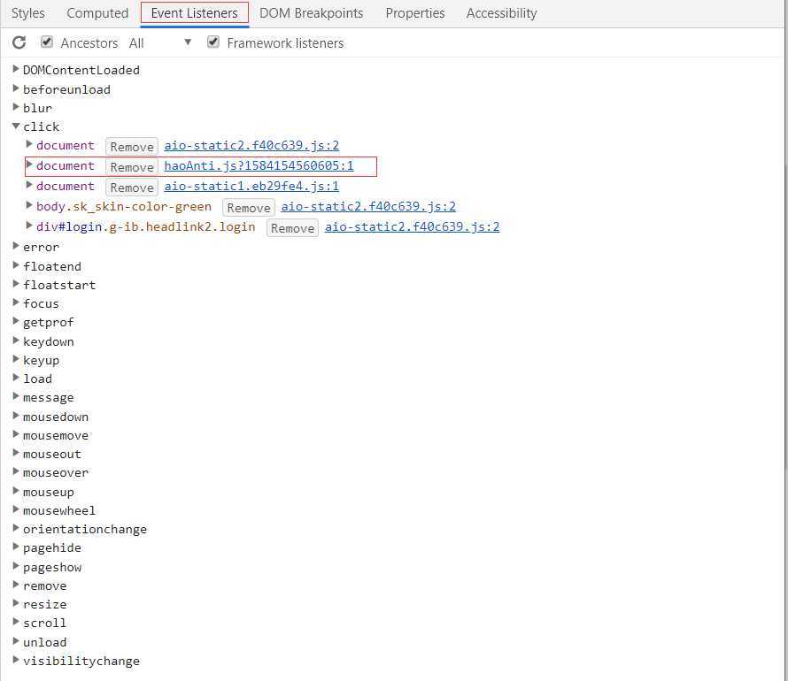Expand the mouseover event

pos(16,471)
